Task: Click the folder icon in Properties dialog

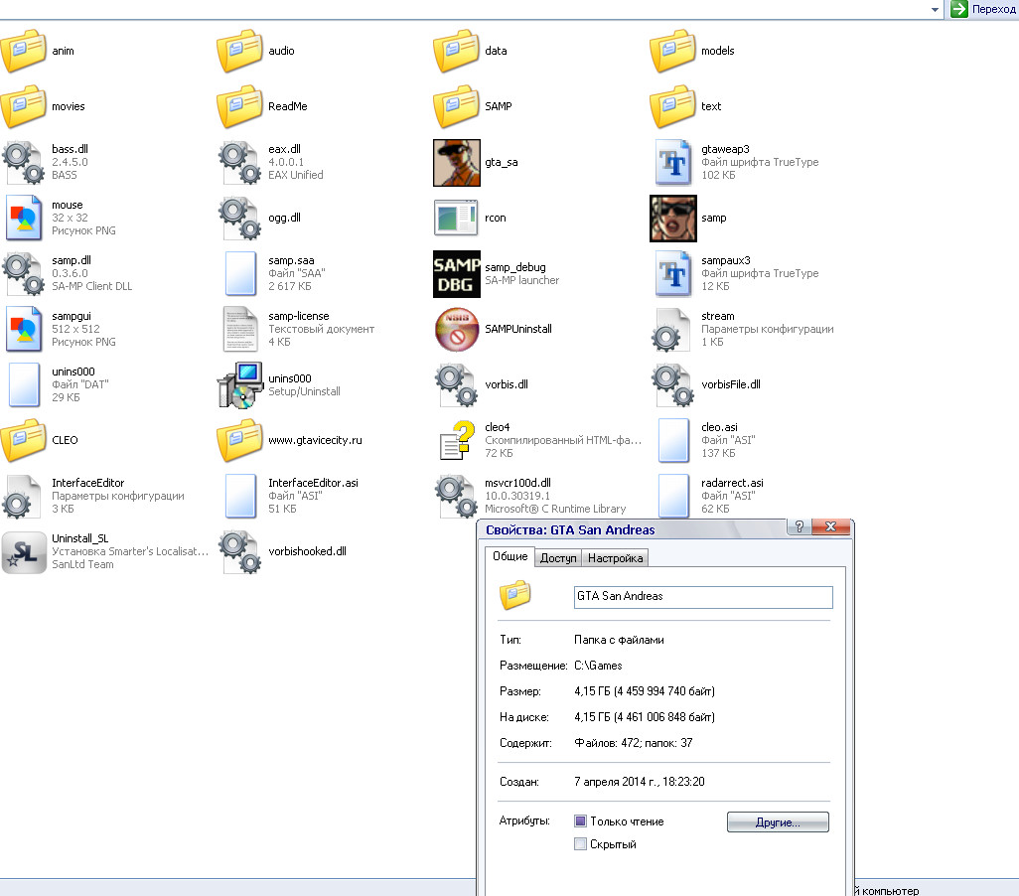Action: 515,595
